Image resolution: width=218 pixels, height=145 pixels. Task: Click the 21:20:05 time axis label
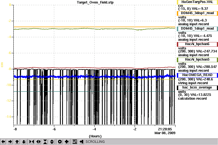point(165,129)
